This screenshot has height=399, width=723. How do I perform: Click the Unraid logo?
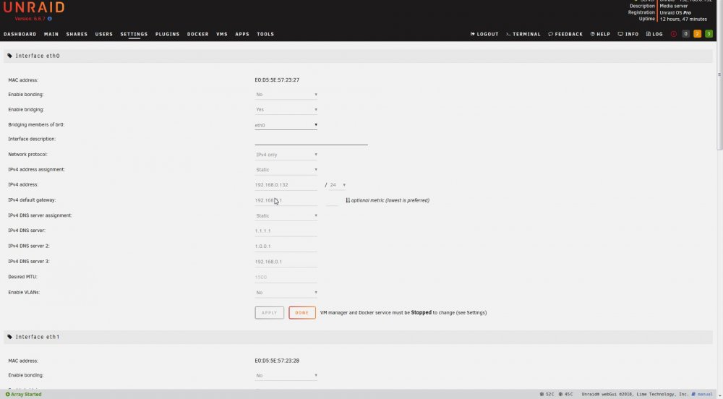[34, 7]
